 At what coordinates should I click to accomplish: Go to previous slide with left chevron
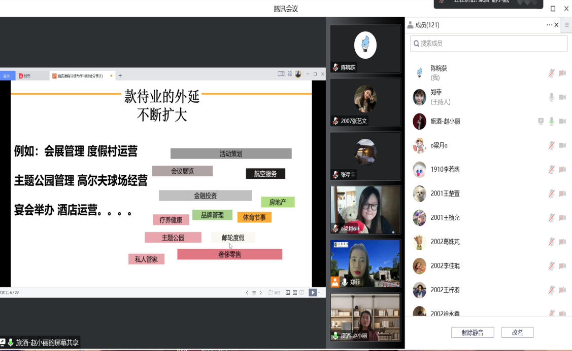tap(247, 292)
